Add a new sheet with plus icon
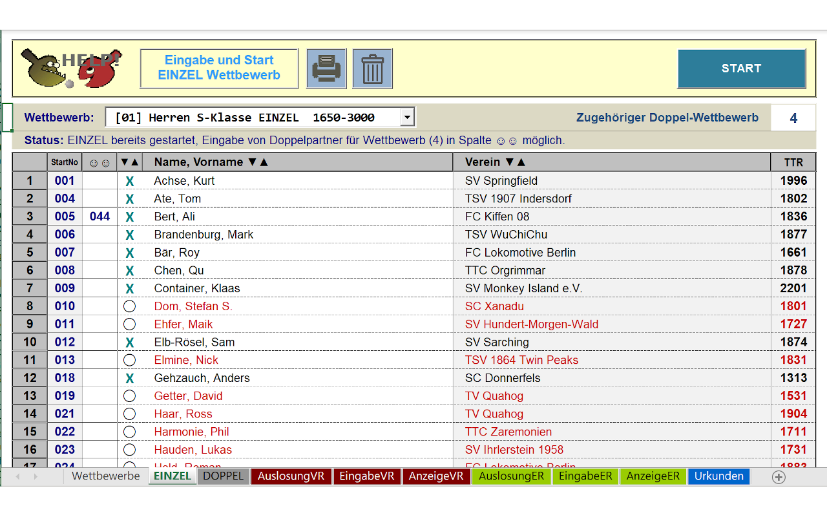Screen dimensions: 827x517 point(779,477)
